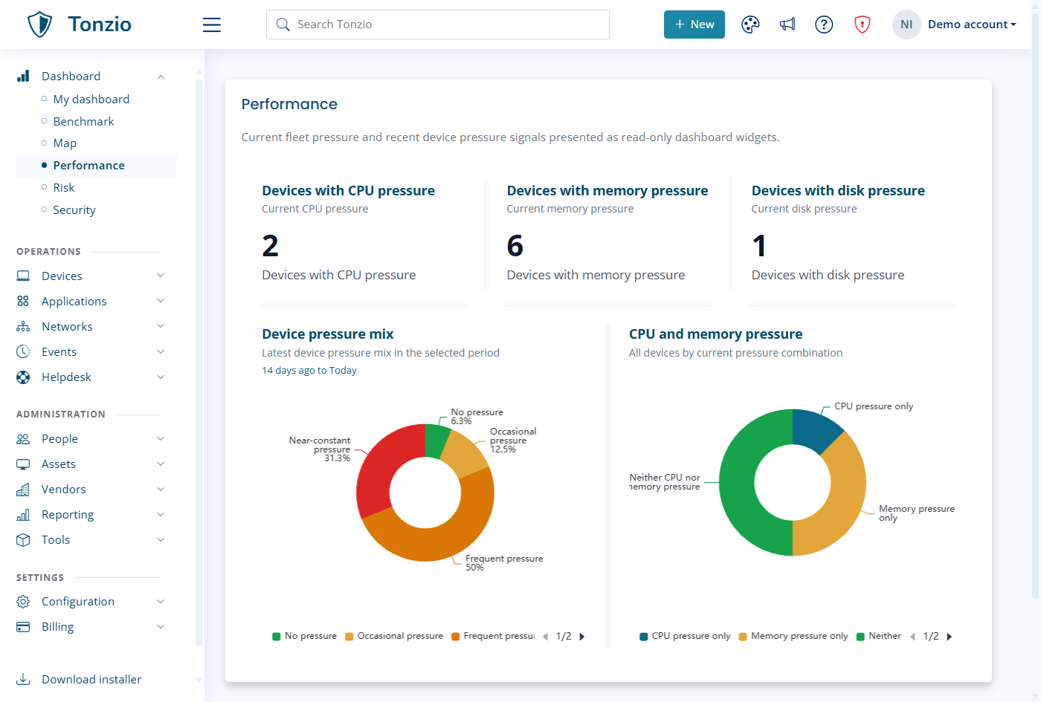The height and width of the screenshot is (702, 1041).
Task: Expand the Applications menu chevron
Action: [161, 301]
